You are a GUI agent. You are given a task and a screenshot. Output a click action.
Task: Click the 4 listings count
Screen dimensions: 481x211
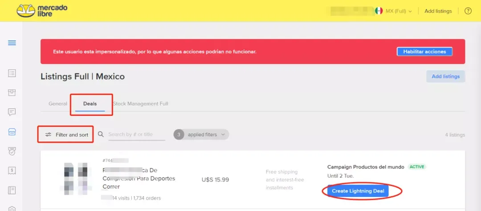pos(455,134)
